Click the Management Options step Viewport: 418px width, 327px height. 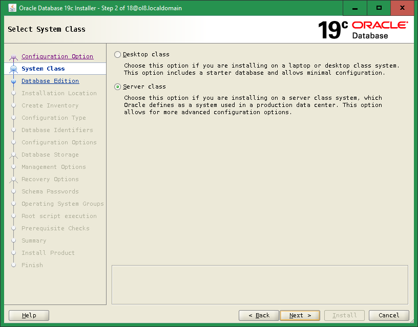click(54, 166)
